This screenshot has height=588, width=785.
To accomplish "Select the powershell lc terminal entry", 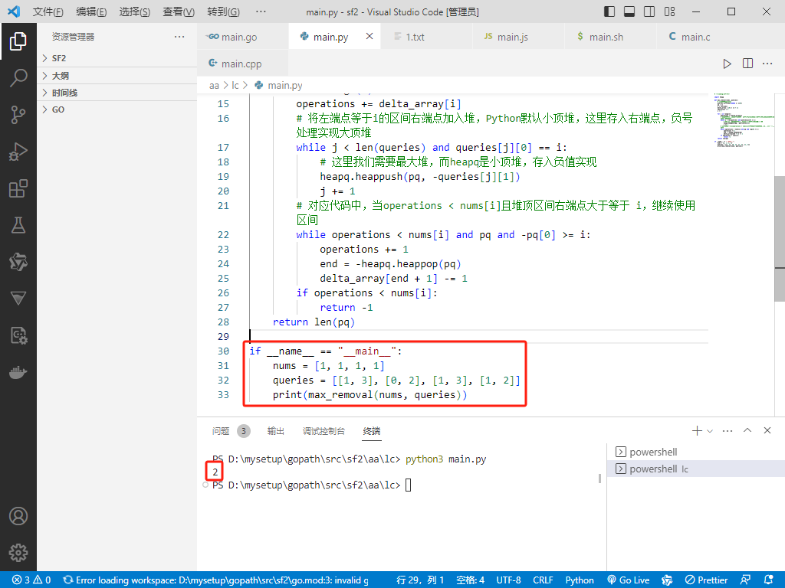I will 696,469.
